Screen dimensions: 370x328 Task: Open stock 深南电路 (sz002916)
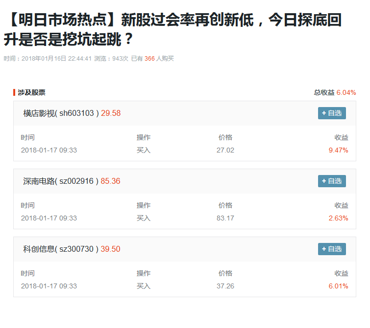pos(61,181)
